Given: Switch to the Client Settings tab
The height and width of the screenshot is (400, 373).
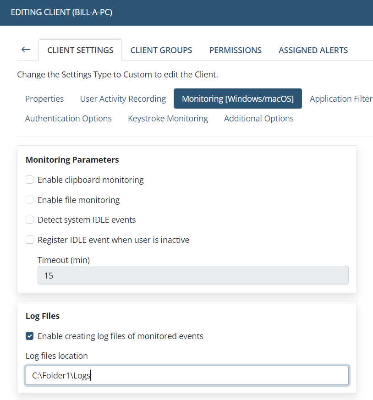Looking at the screenshot, I should tap(80, 50).
